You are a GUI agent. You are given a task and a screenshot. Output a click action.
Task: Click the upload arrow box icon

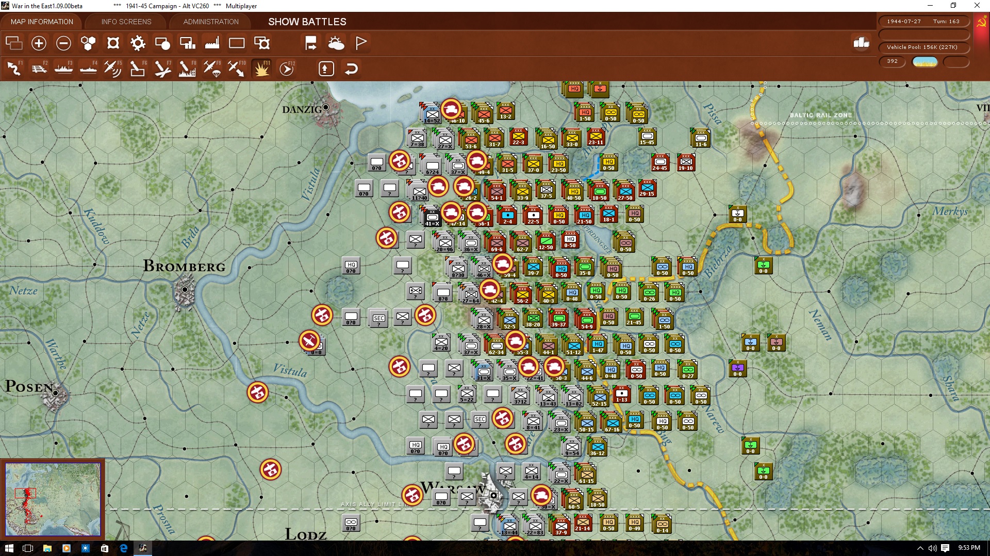[326, 68]
